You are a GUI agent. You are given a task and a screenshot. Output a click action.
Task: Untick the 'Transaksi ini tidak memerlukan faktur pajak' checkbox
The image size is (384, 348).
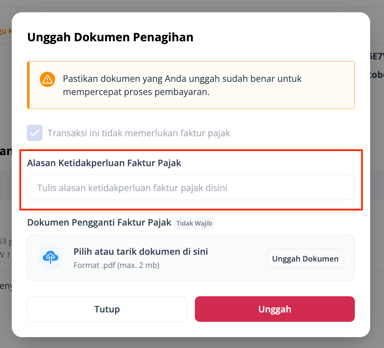tap(35, 133)
